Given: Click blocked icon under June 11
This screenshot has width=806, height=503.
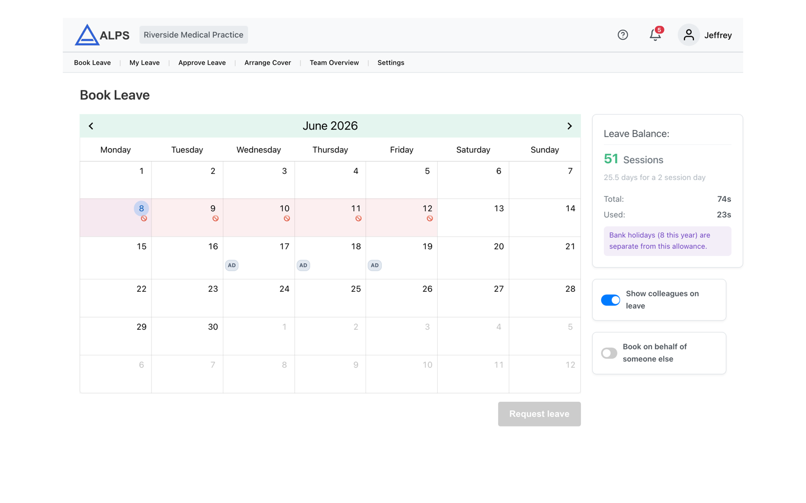Looking at the screenshot, I should [x=358, y=219].
